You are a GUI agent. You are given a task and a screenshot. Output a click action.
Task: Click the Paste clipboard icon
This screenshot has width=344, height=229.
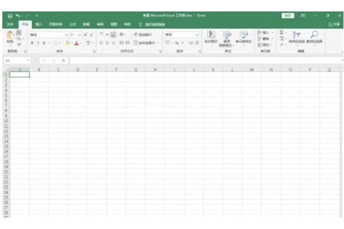tap(10, 35)
